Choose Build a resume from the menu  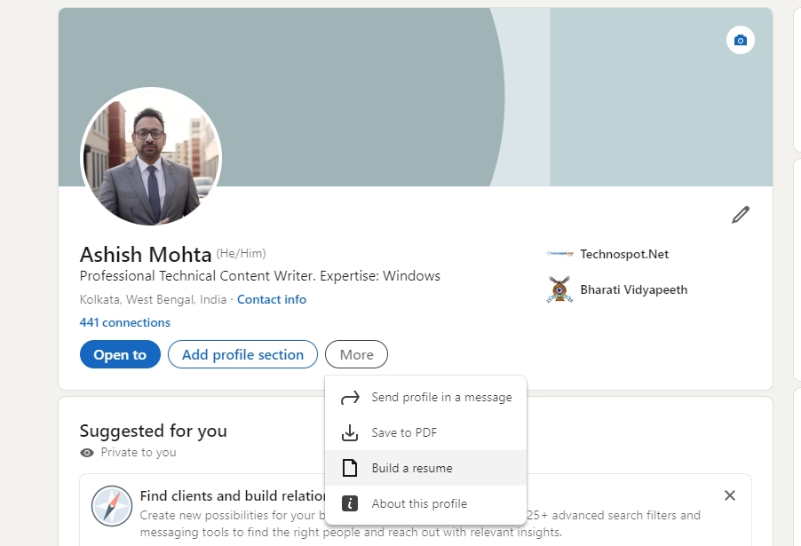pos(414,468)
